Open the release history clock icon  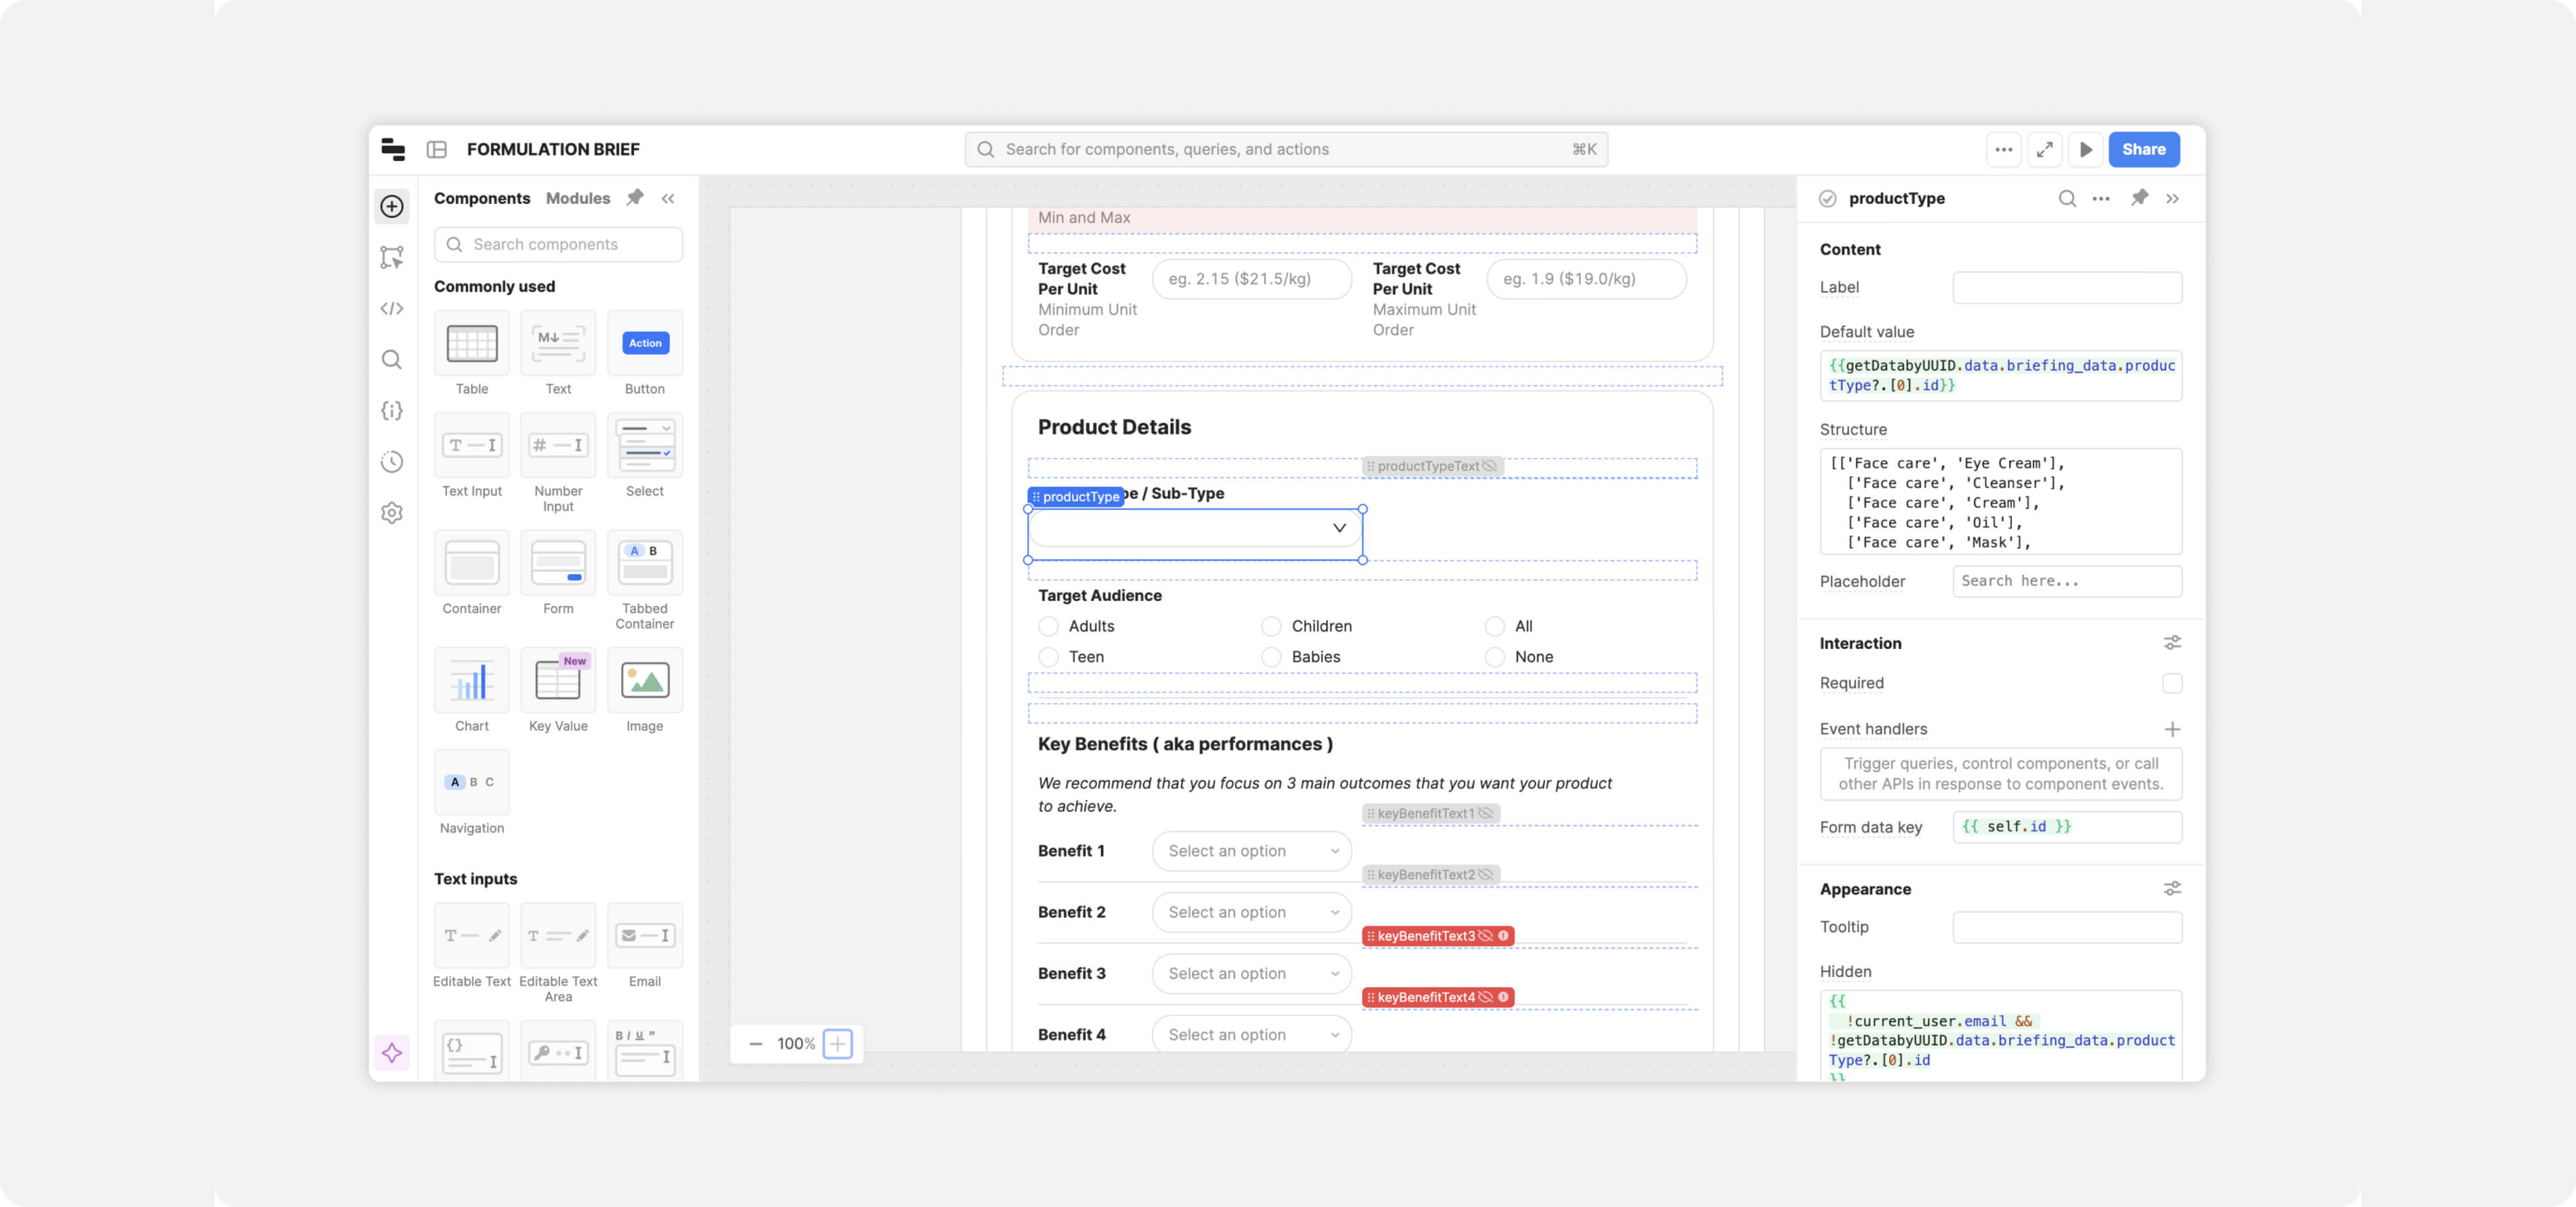coord(392,461)
